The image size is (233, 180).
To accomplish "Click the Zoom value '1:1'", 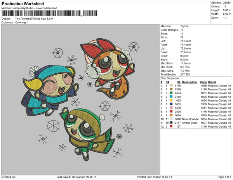I will coord(225,18).
